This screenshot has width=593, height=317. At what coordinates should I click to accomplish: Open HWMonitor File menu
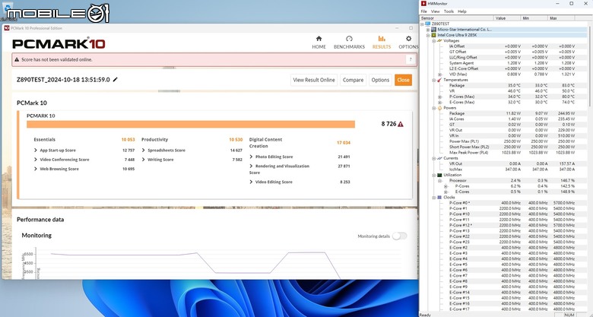point(424,11)
